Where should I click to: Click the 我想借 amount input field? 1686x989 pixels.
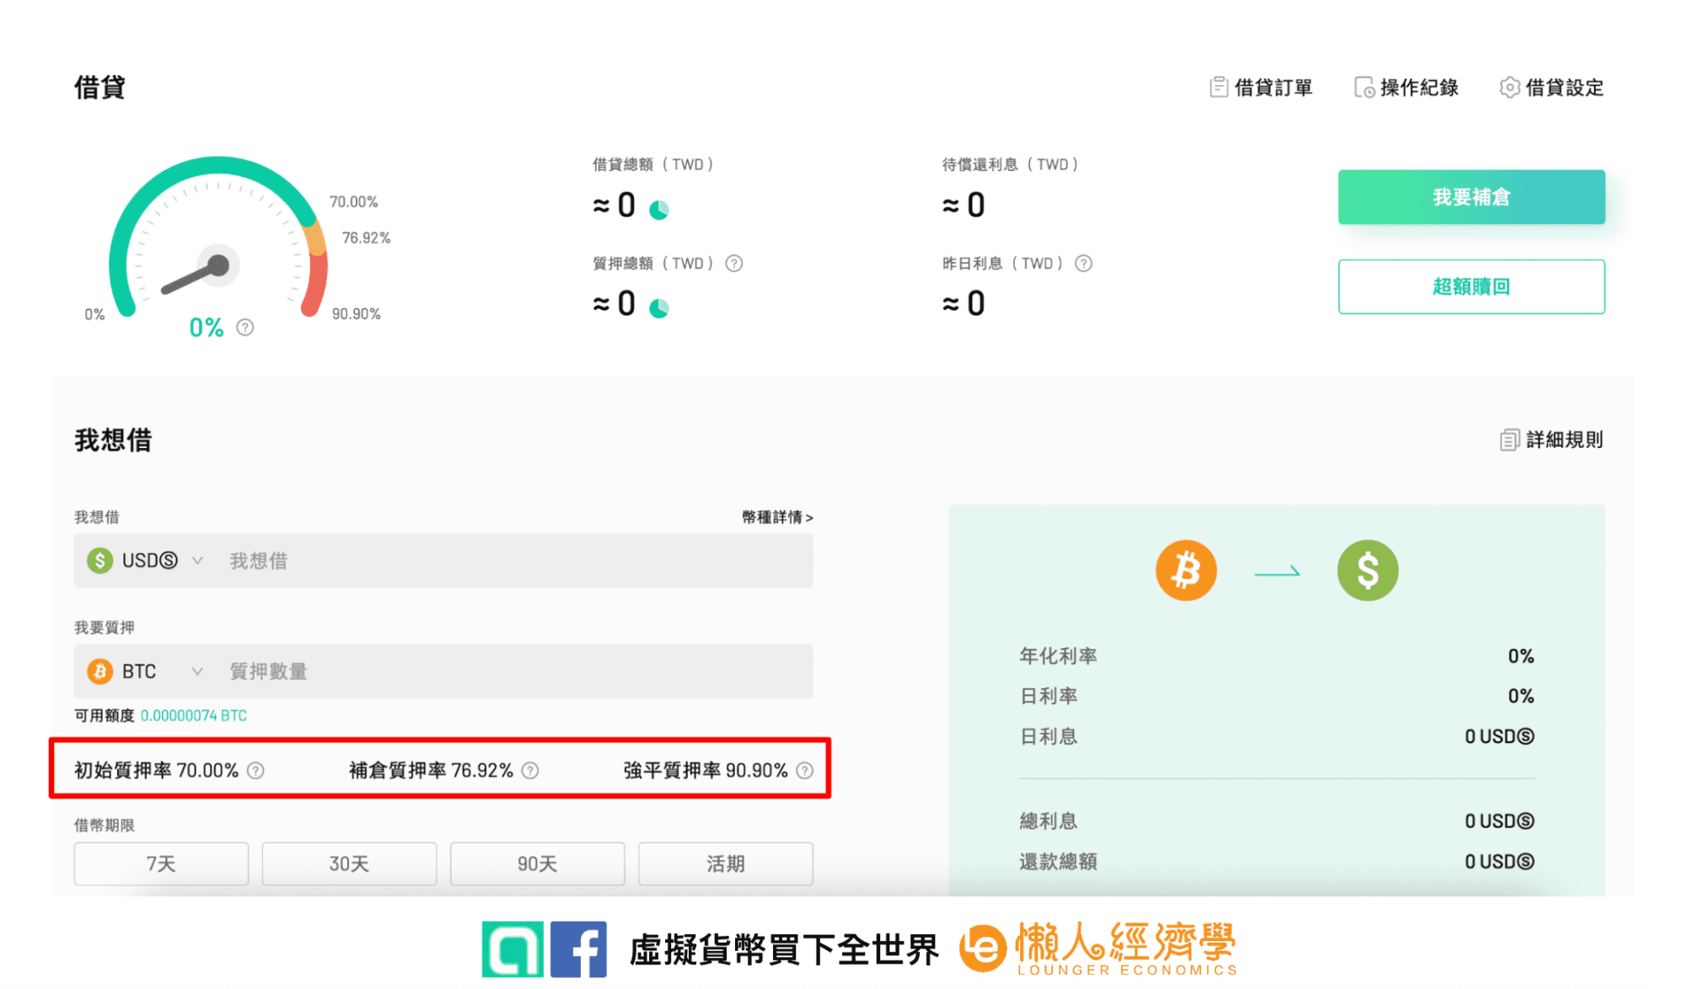pos(514,560)
